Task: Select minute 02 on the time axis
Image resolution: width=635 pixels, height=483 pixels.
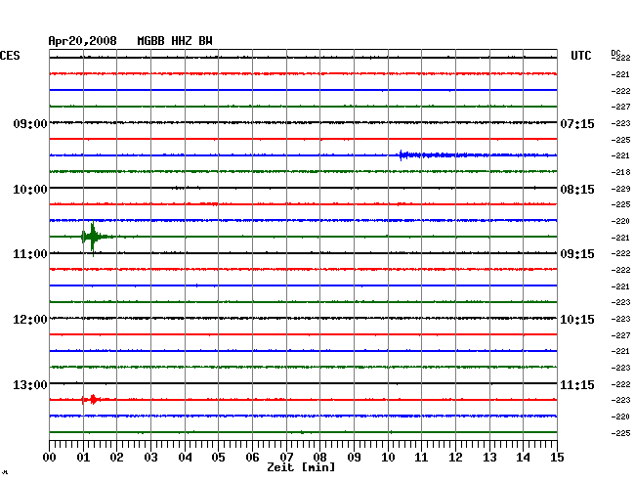Action: [x=116, y=458]
